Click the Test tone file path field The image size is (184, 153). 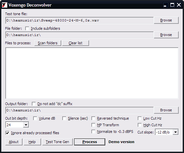(79, 20)
